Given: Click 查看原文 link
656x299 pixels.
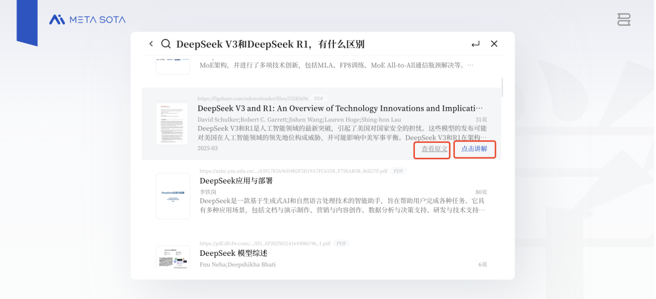Looking at the screenshot, I should coord(434,149).
